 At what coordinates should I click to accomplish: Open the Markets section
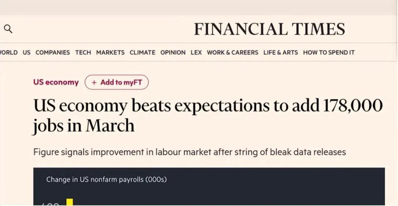pos(110,52)
